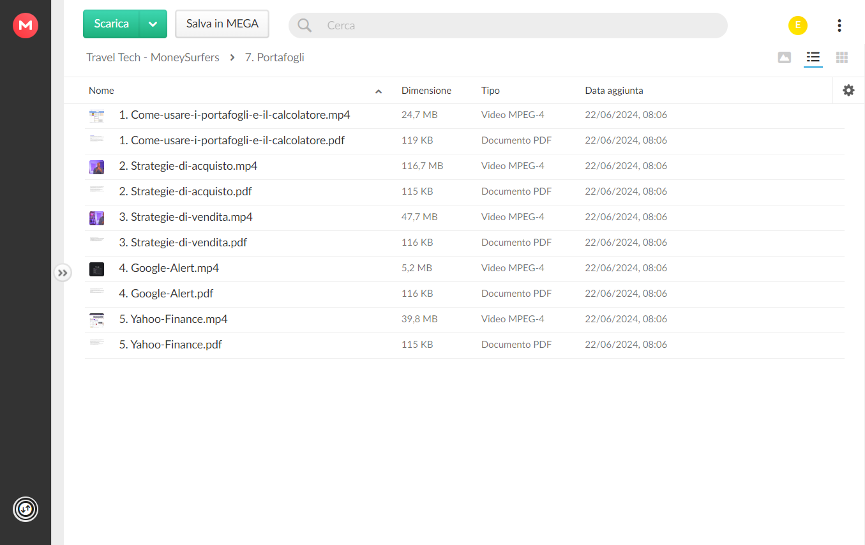
Task: Click the MEGA logo icon
Action: (x=26, y=26)
